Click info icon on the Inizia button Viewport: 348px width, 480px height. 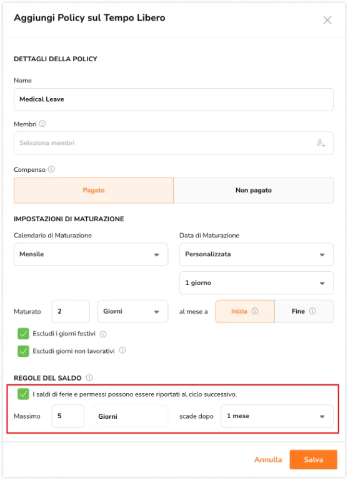point(255,311)
